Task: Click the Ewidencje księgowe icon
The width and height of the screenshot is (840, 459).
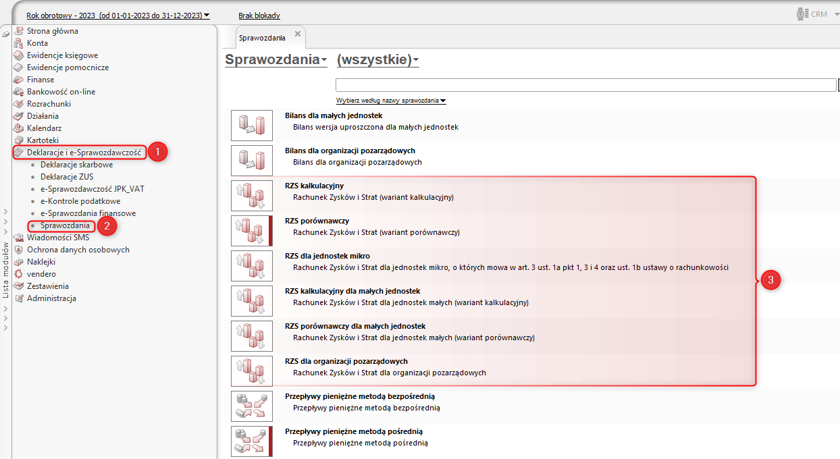Action: click(19, 55)
